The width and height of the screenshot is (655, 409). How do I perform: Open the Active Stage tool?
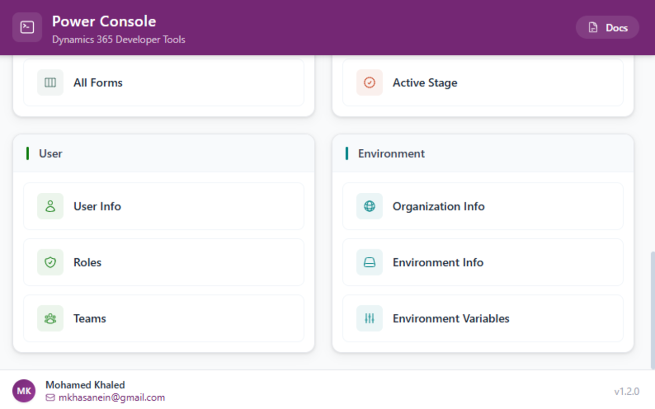point(483,82)
